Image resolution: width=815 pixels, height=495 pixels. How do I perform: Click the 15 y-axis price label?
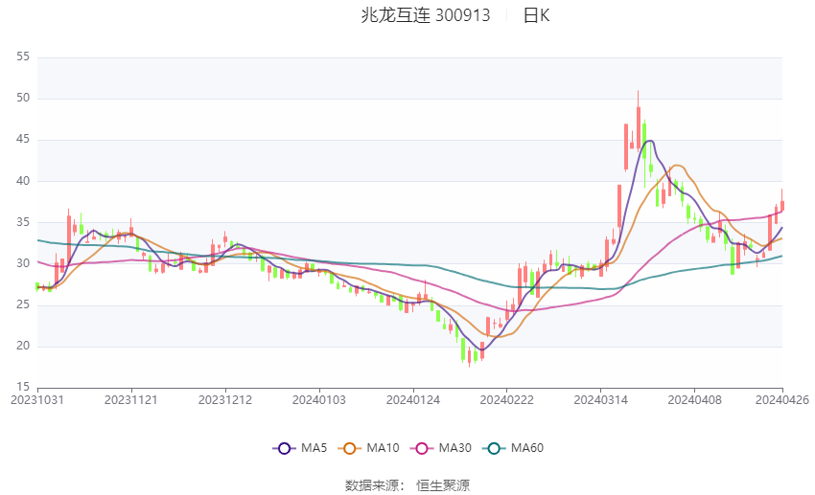tap(23, 387)
